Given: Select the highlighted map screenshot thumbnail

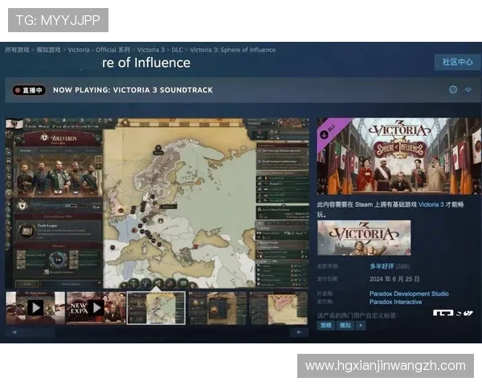Looking at the screenshot, I should coord(156,307).
